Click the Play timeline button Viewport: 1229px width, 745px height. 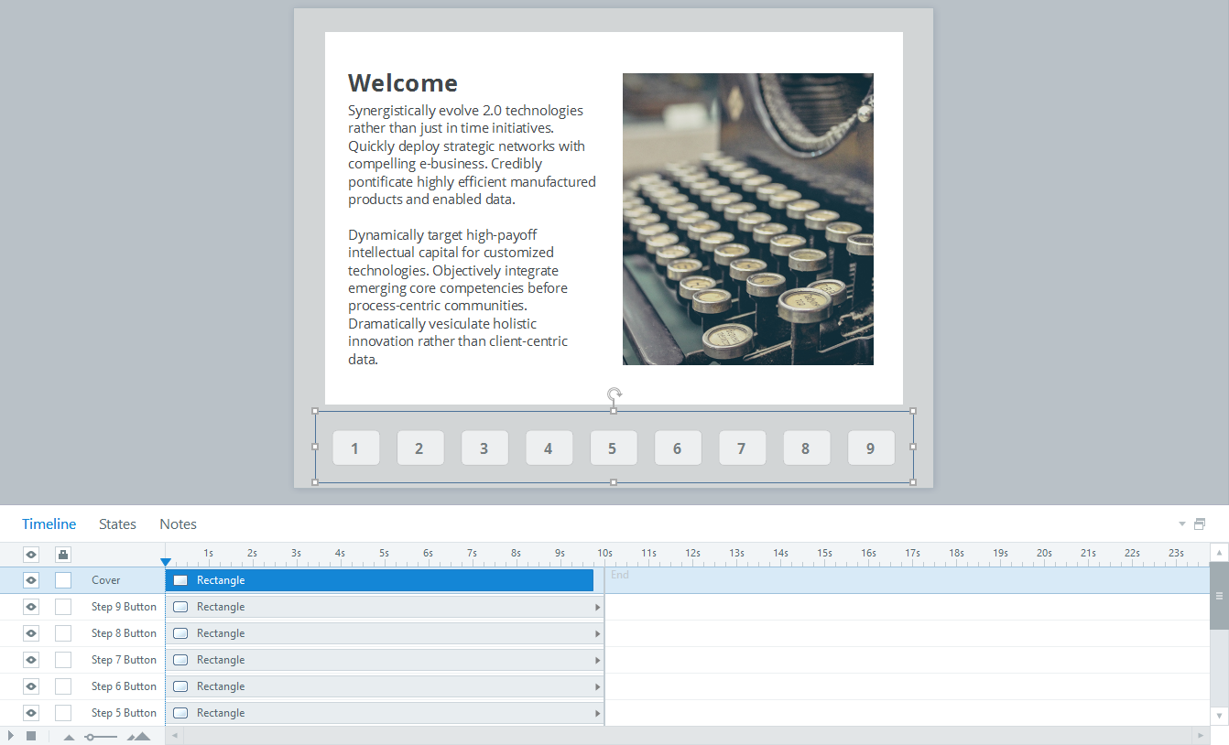(x=11, y=736)
